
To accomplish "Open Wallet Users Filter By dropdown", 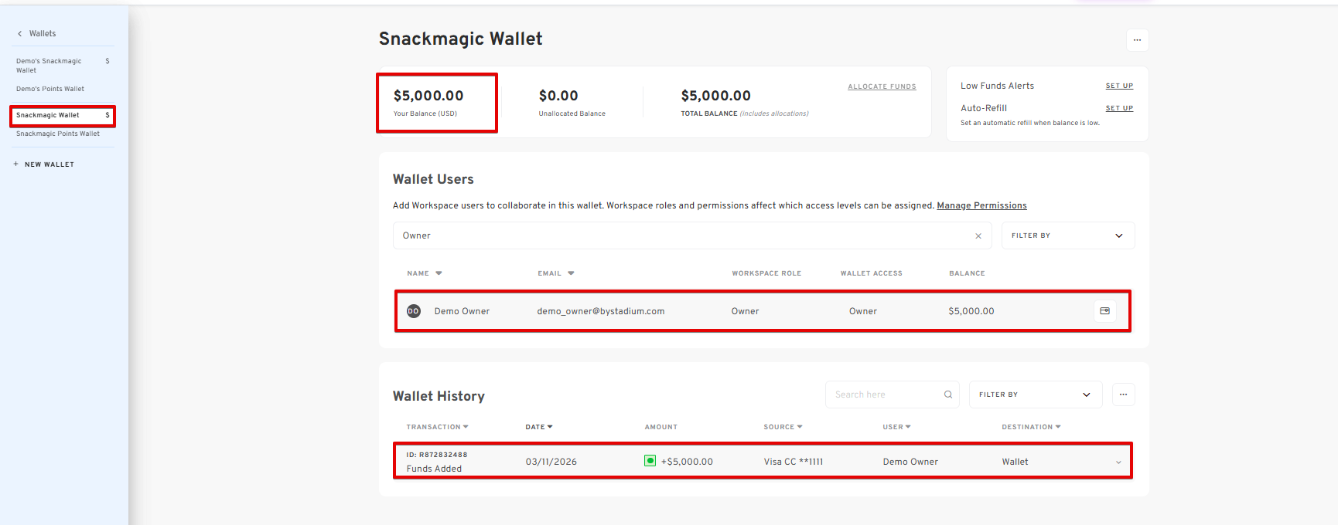I will click(x=1067, y=235).
